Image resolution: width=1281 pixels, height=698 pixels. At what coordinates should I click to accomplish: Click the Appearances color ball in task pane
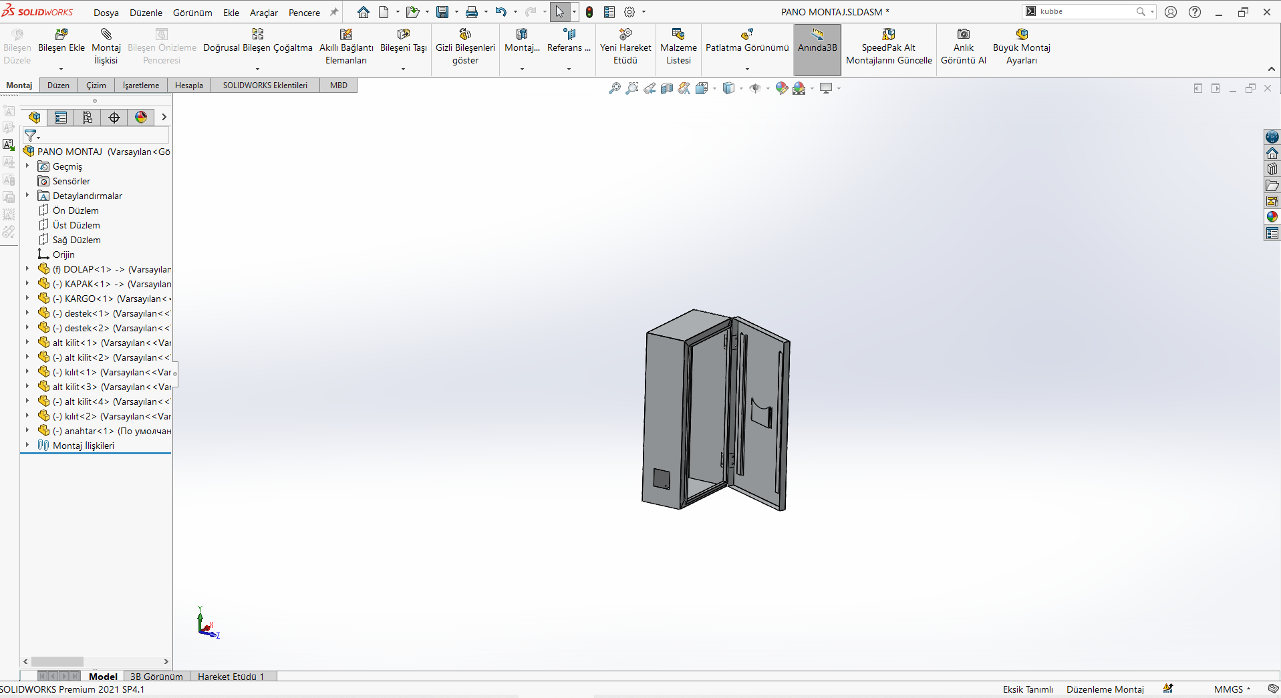1272,217
